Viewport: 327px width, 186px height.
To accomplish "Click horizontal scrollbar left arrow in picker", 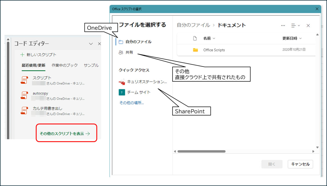I will [175, 151].
